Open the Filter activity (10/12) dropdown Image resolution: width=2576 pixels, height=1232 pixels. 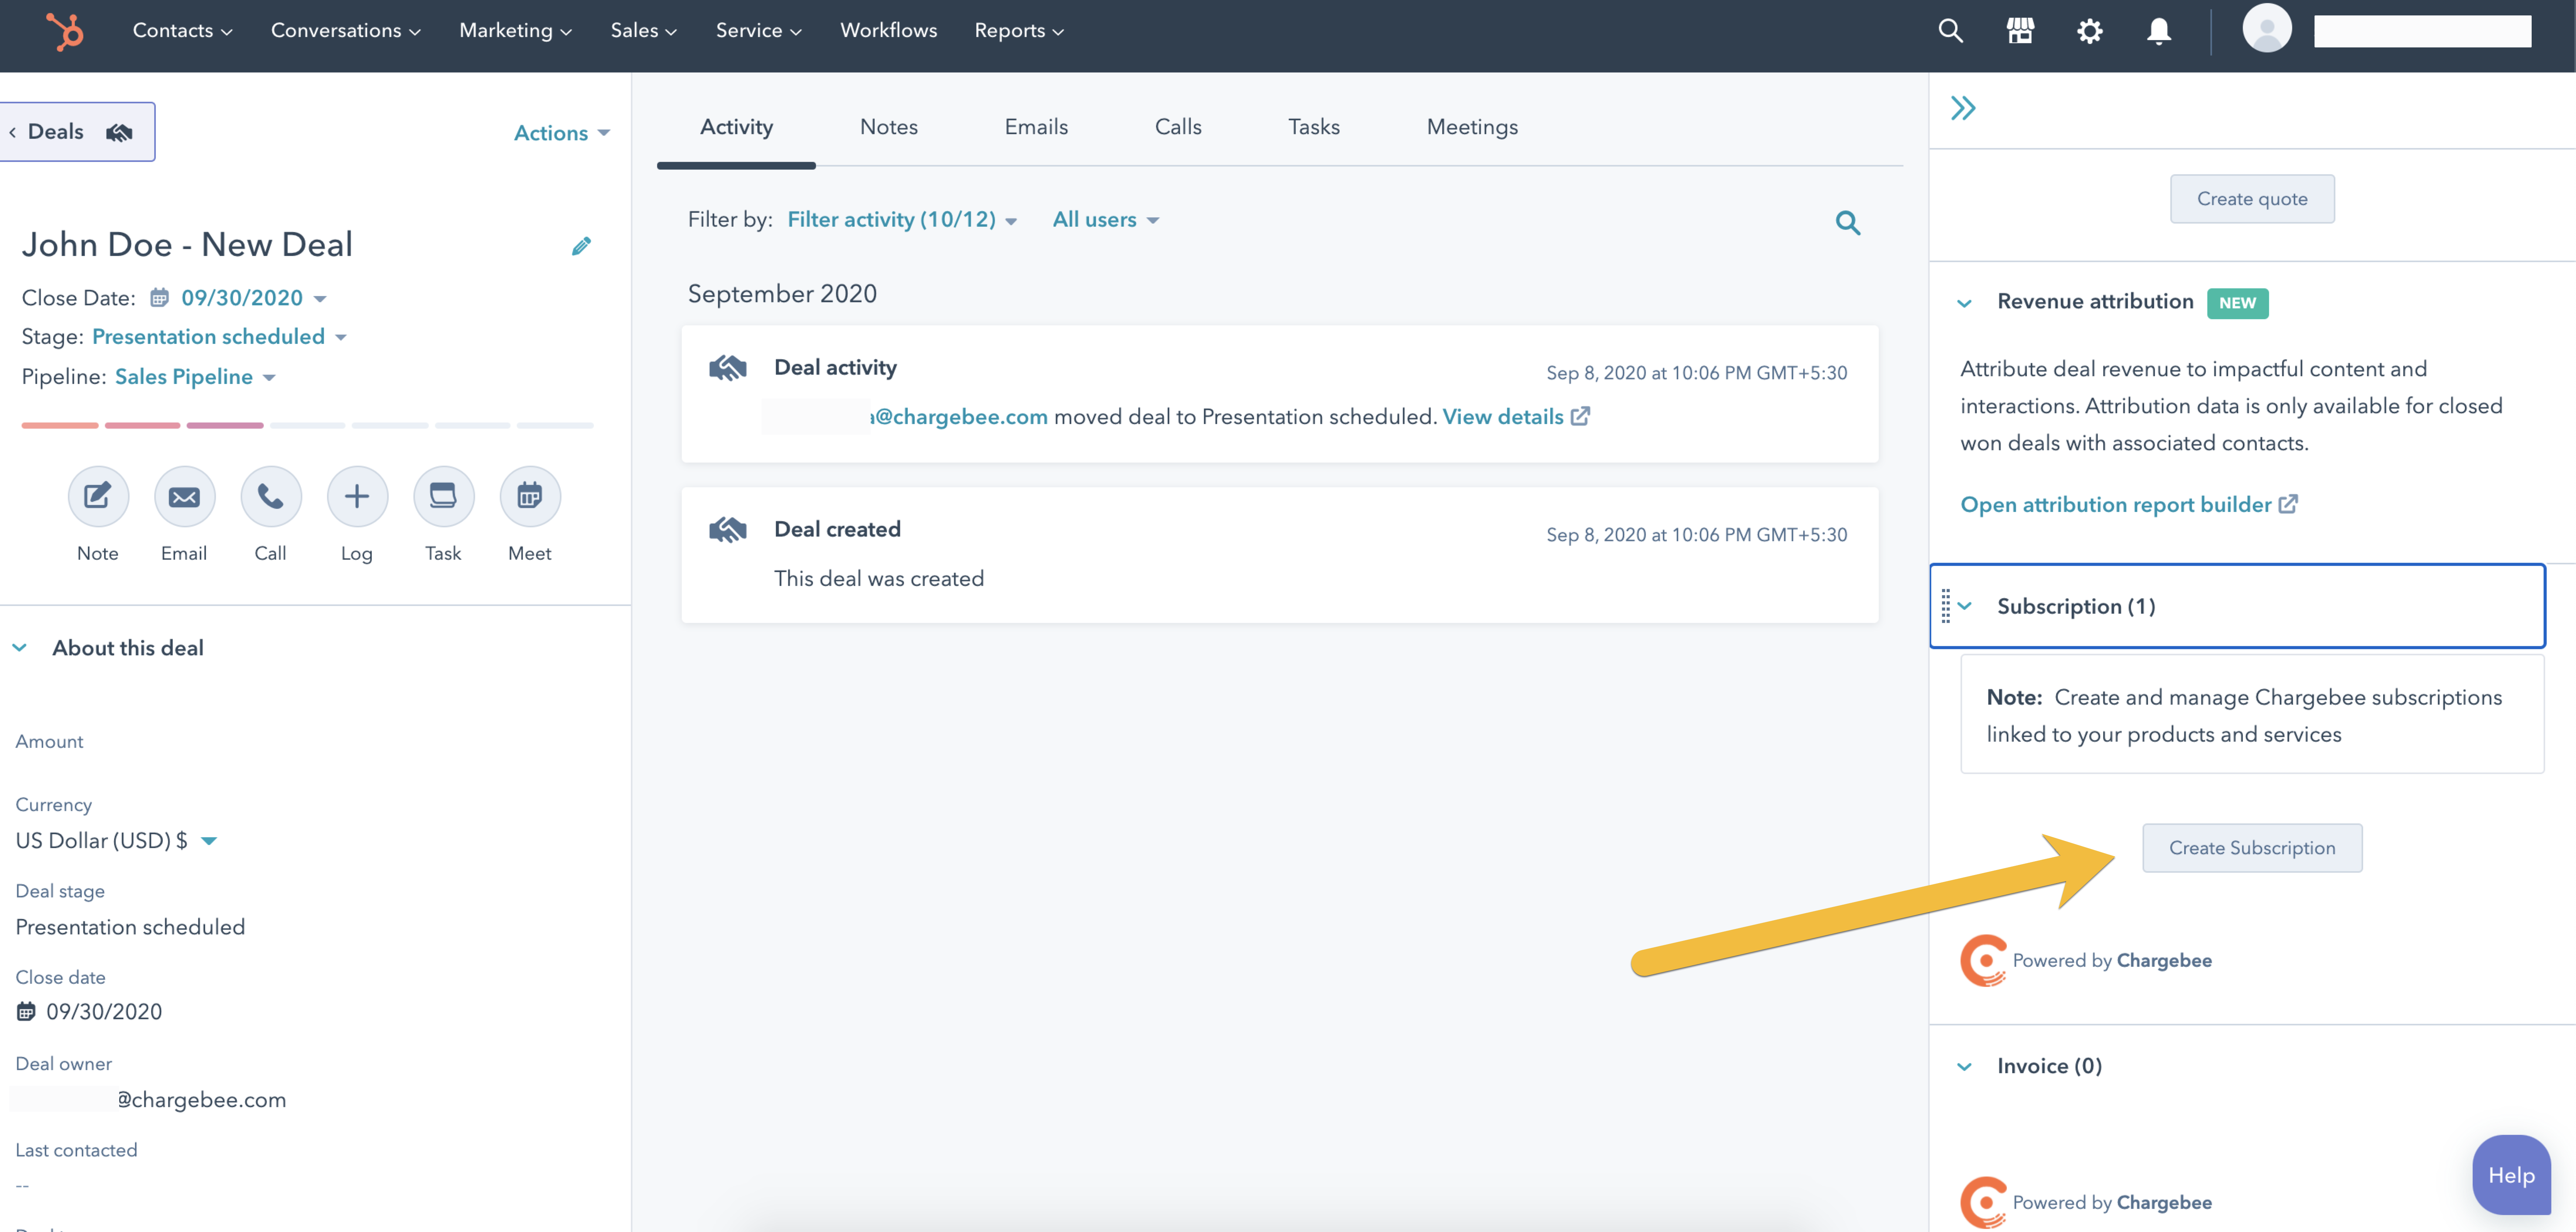click(901, 220)
